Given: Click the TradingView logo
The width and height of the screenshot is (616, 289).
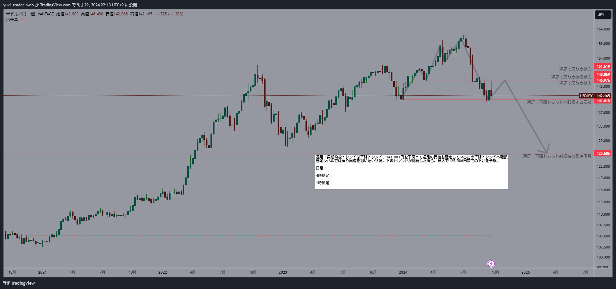Looking at the screenshot, I should [19, 283].
